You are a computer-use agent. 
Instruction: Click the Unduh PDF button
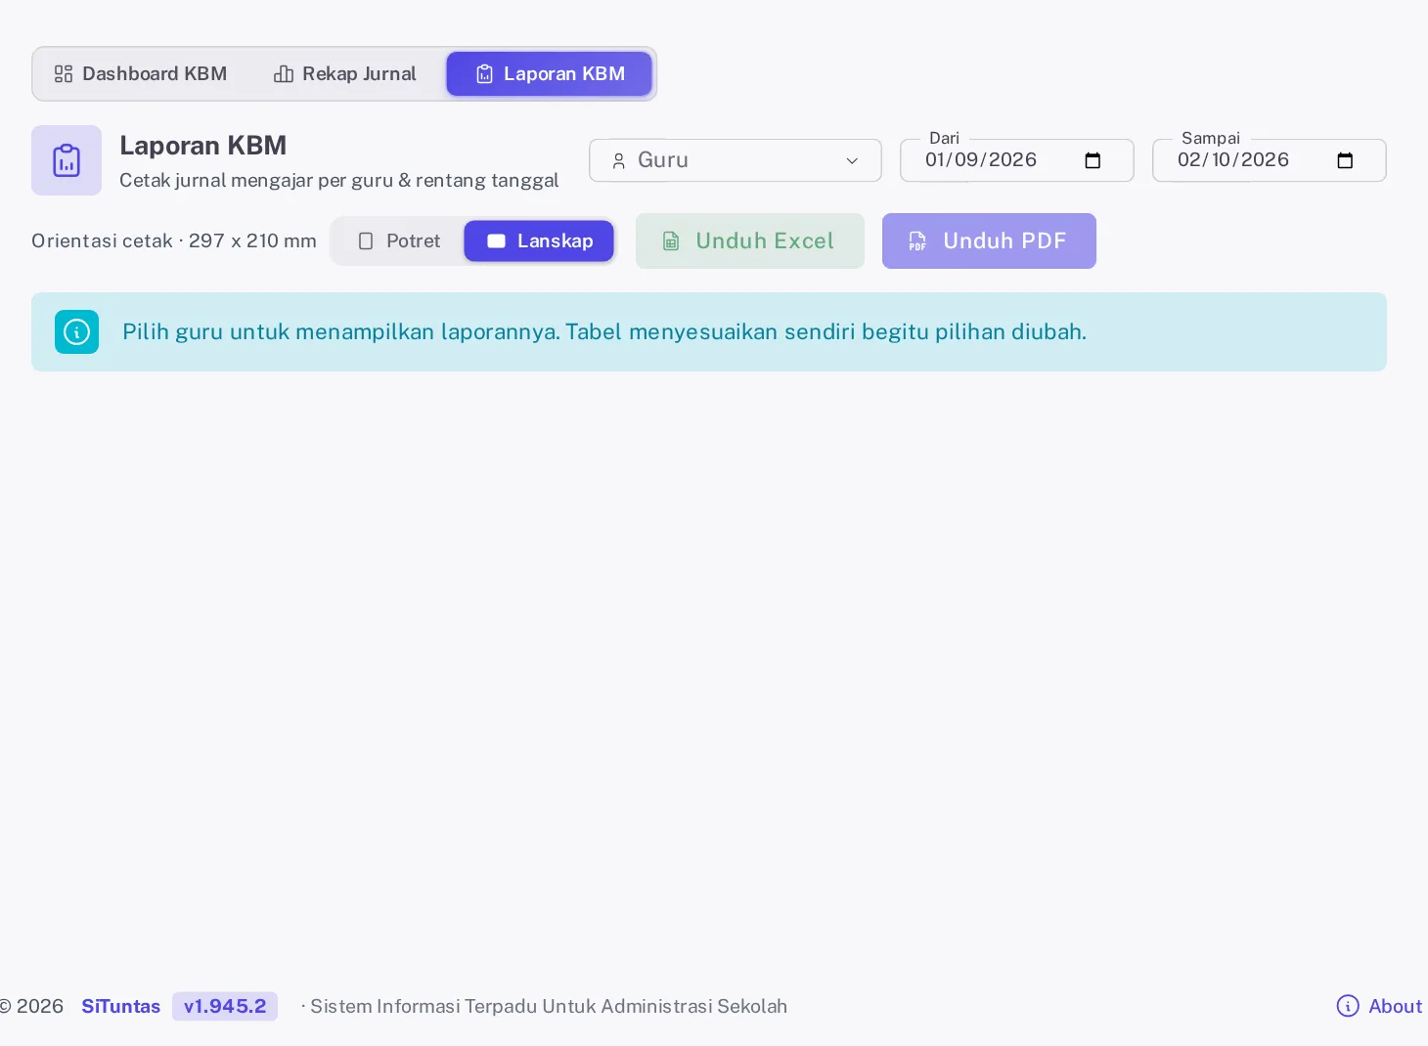click(x=989, y=241)
